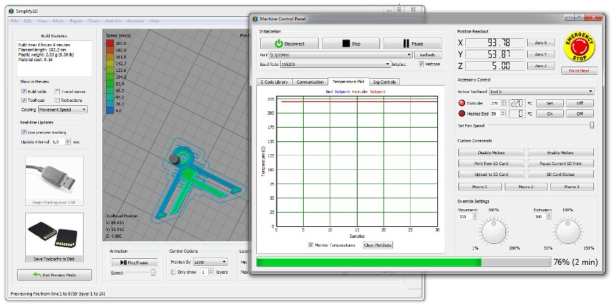Click the extruder red status indicator

pos(462,103)
